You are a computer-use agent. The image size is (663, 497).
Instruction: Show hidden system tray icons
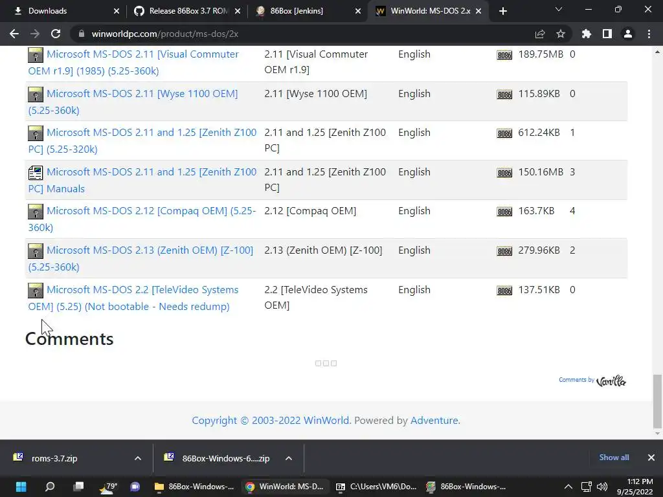pyautogui.click(x=568, y=487)
